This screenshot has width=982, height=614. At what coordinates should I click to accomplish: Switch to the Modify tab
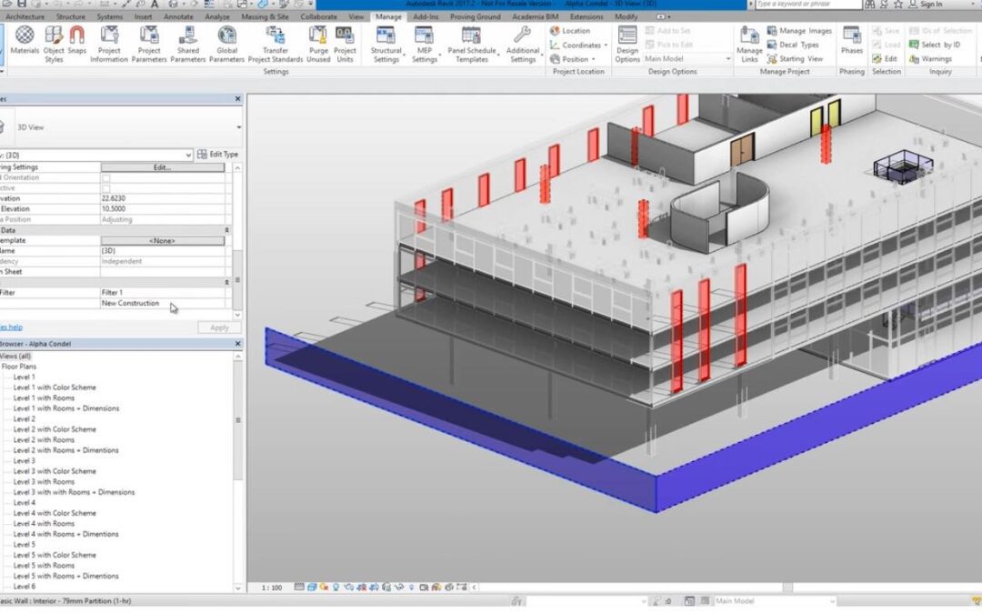point(626,17)
